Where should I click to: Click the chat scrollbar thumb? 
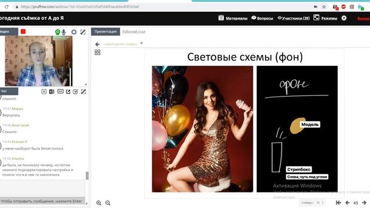[x=87, y=176]
